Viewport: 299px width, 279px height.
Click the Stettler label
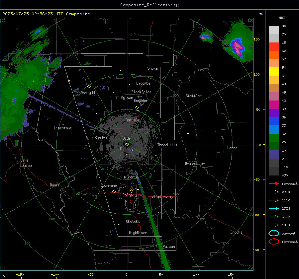(x=194, y=96)
